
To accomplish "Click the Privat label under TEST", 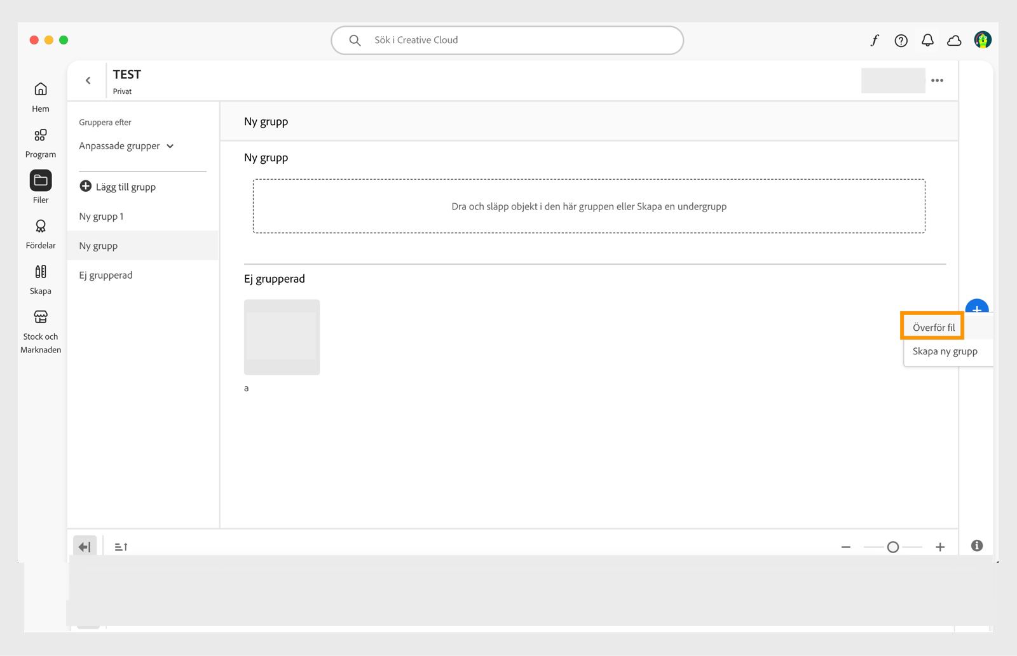I will 122,91.
